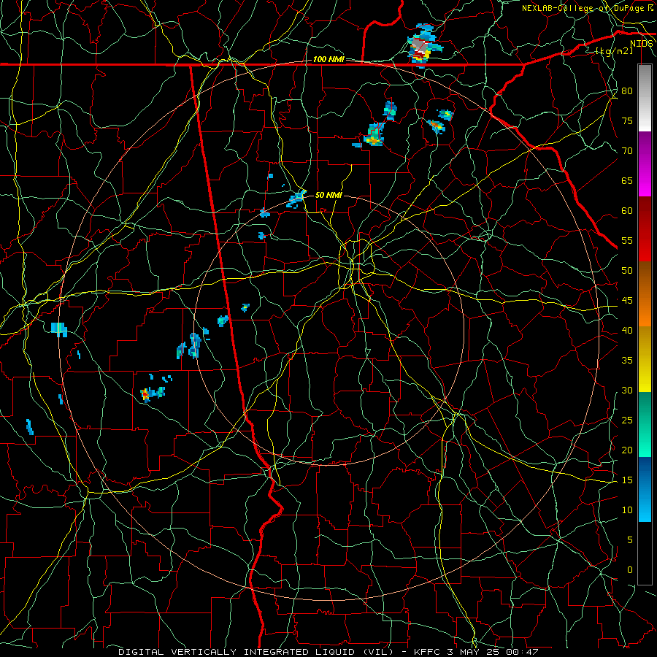Viewport: 657px width, 657px height.
Task: Click the 40 value on the VIL scale
Action: click(x=627, y=331)
